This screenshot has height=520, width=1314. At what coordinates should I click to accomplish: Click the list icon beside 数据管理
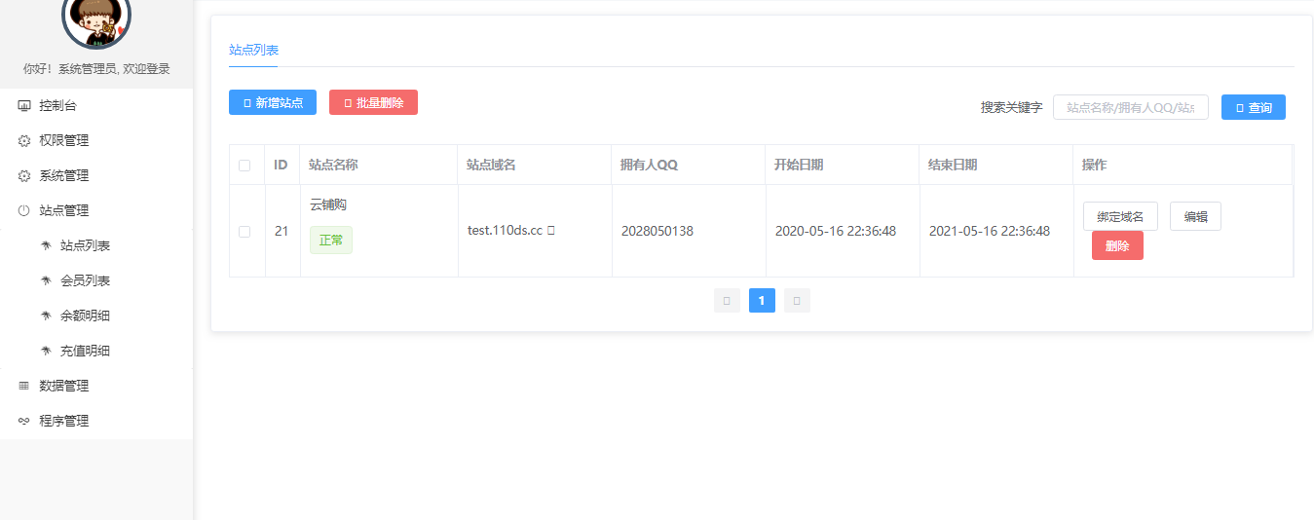point(24,386)
